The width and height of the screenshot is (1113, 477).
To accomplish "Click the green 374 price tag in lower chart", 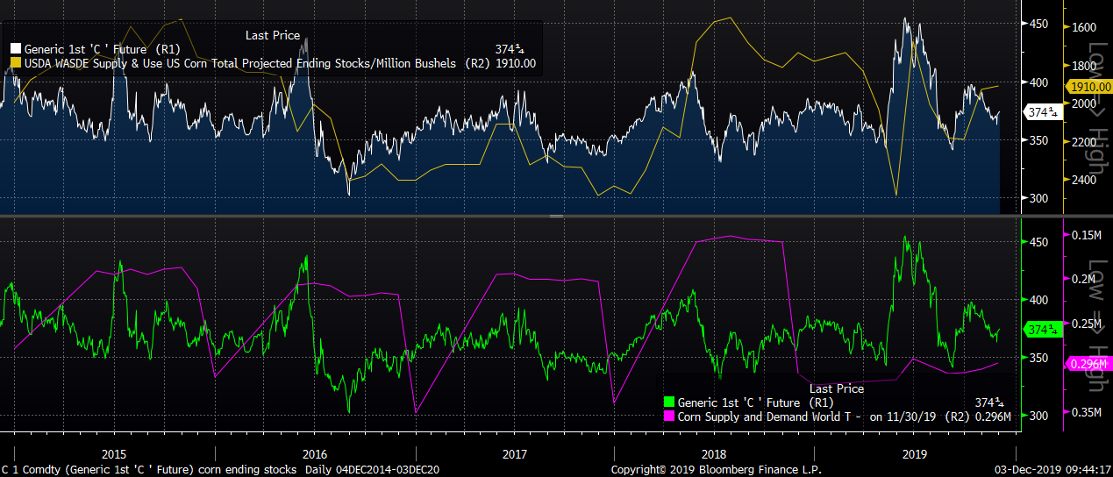I will pyautogui.click(x=1041, y=330).
